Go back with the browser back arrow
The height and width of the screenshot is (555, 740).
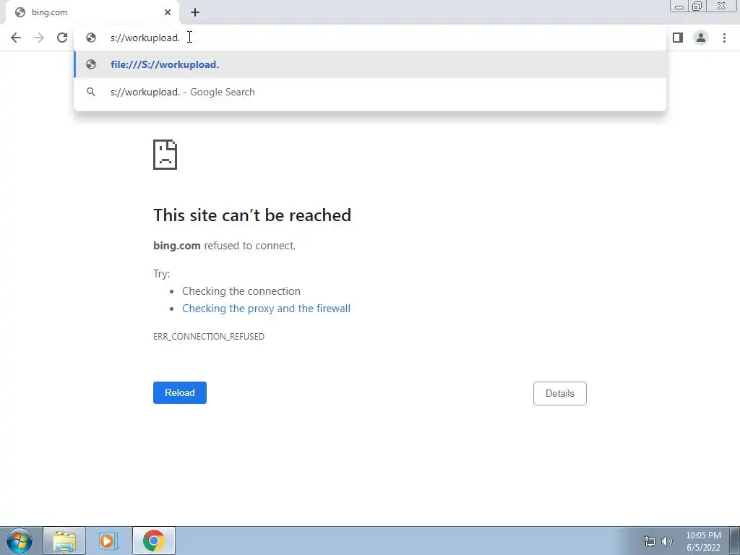[16, 38]
